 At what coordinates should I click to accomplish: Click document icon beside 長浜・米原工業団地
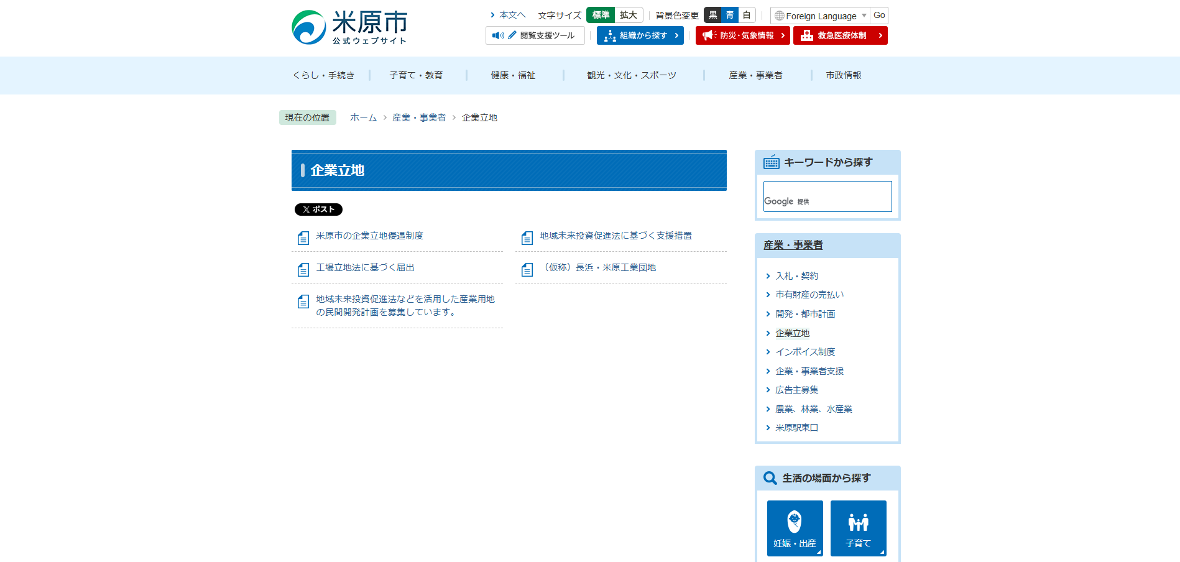(x=527, y=269)
